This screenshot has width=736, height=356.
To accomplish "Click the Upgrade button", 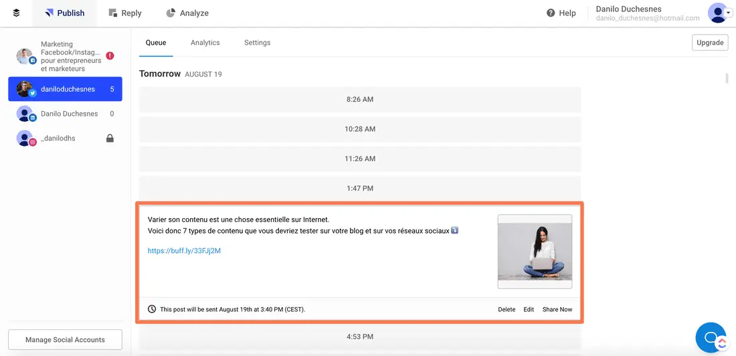I will tap(710, 43).
